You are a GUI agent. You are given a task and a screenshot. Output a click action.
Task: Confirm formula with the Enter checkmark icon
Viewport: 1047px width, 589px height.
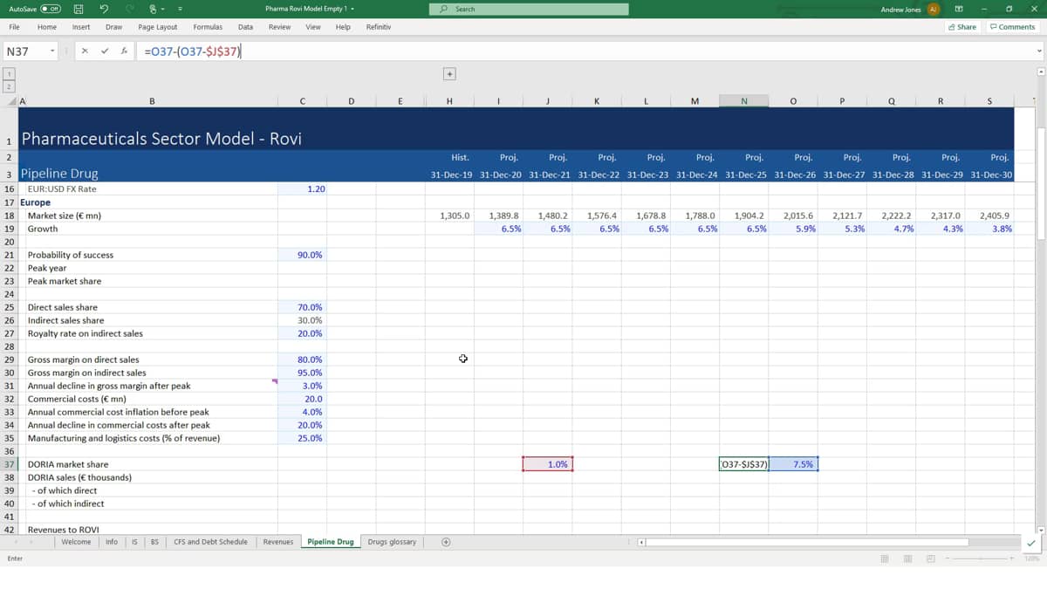click(x=105, y=51)
